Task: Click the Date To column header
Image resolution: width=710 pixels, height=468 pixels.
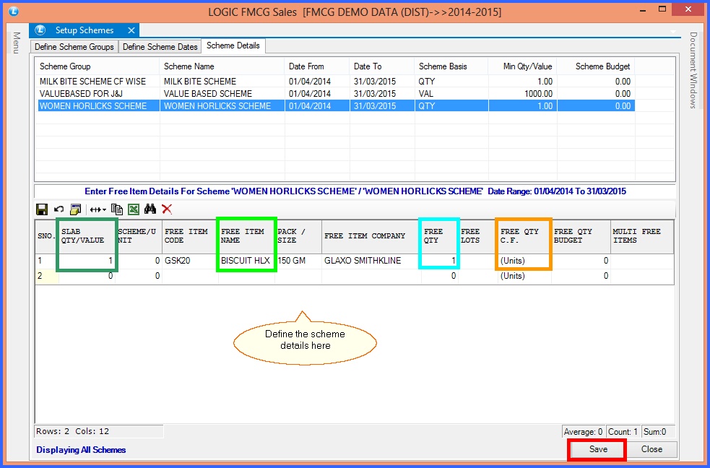Action: pos(381,66)
